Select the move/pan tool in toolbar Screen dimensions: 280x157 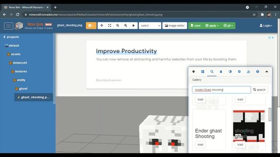pyautogui.click(x=101, y=26)
